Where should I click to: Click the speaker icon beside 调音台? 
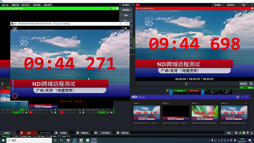(242, 88)
